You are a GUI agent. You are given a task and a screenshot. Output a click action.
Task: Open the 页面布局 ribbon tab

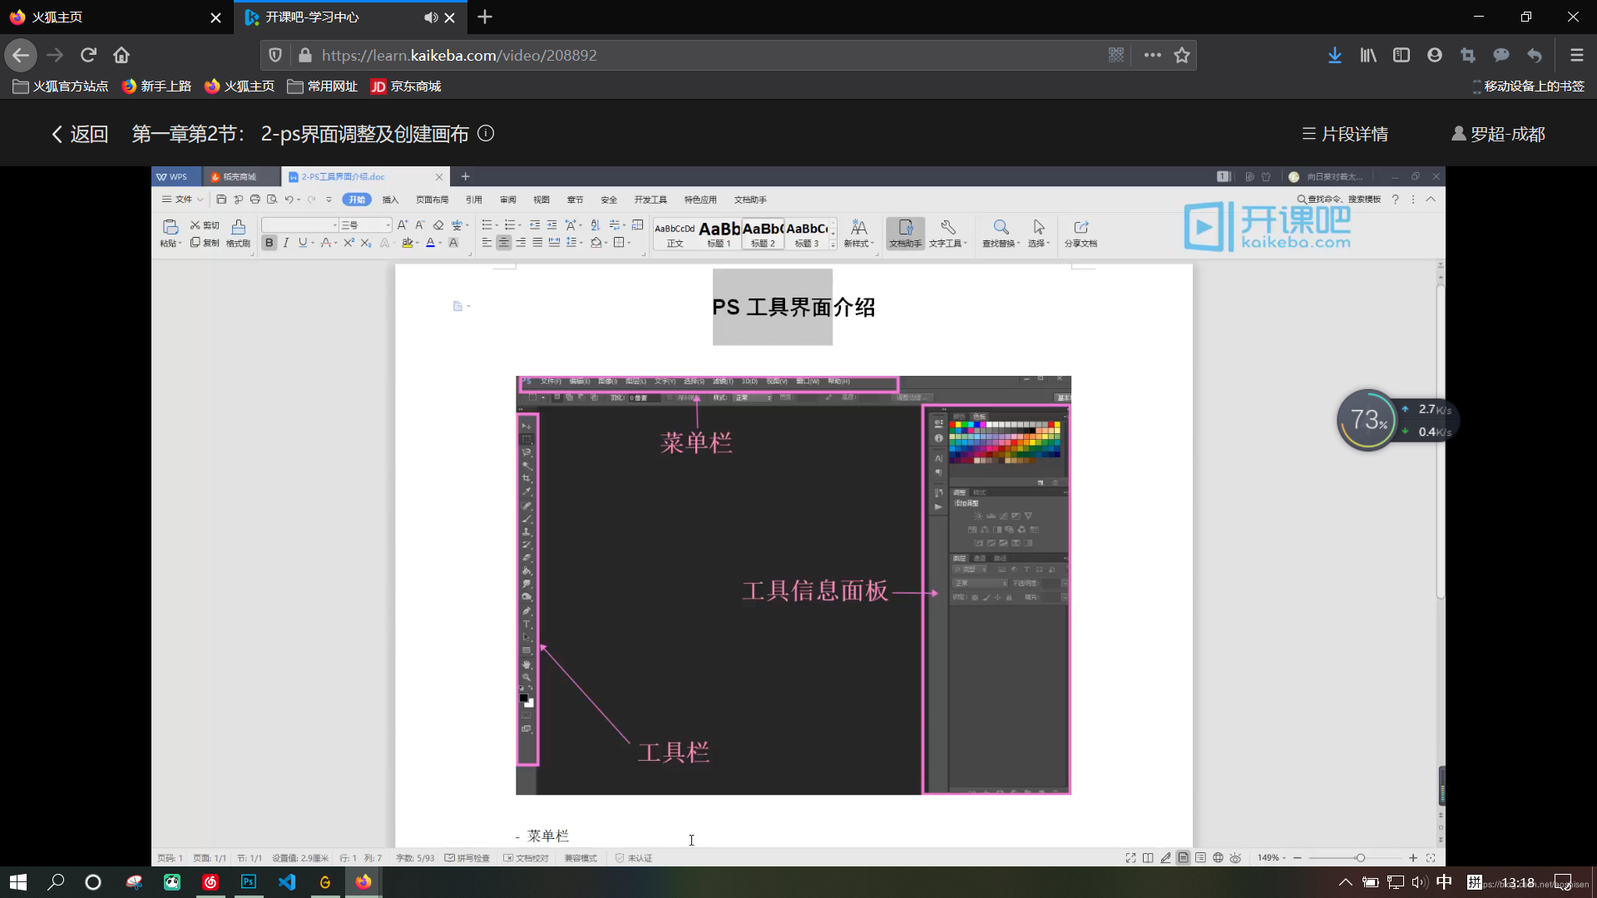tap(432, 200)
